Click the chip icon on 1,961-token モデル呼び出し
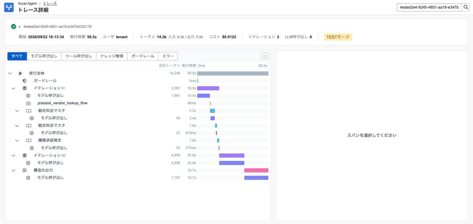The height and width of the screenshot is (224, 473). (x=28, y=96)
